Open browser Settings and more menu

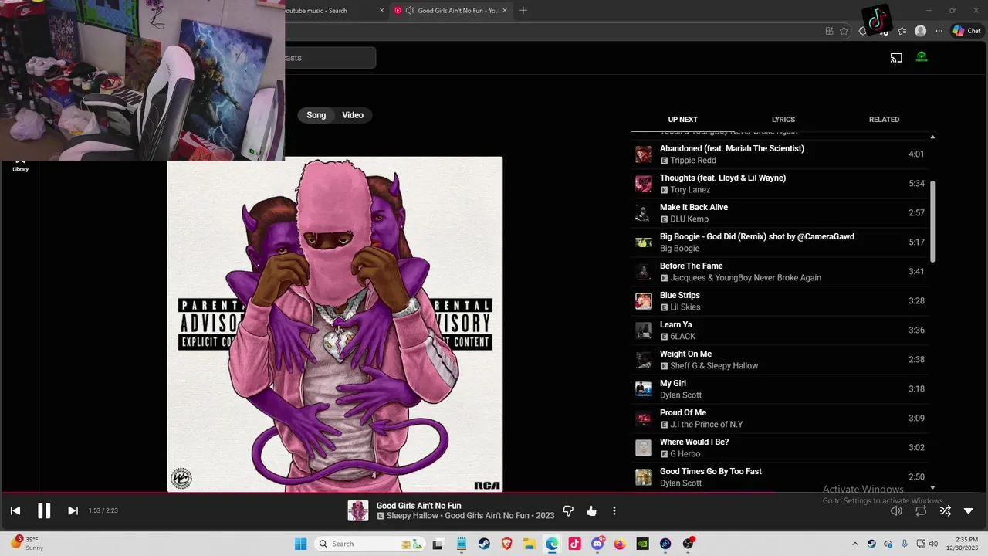click(x=939, y=31)
